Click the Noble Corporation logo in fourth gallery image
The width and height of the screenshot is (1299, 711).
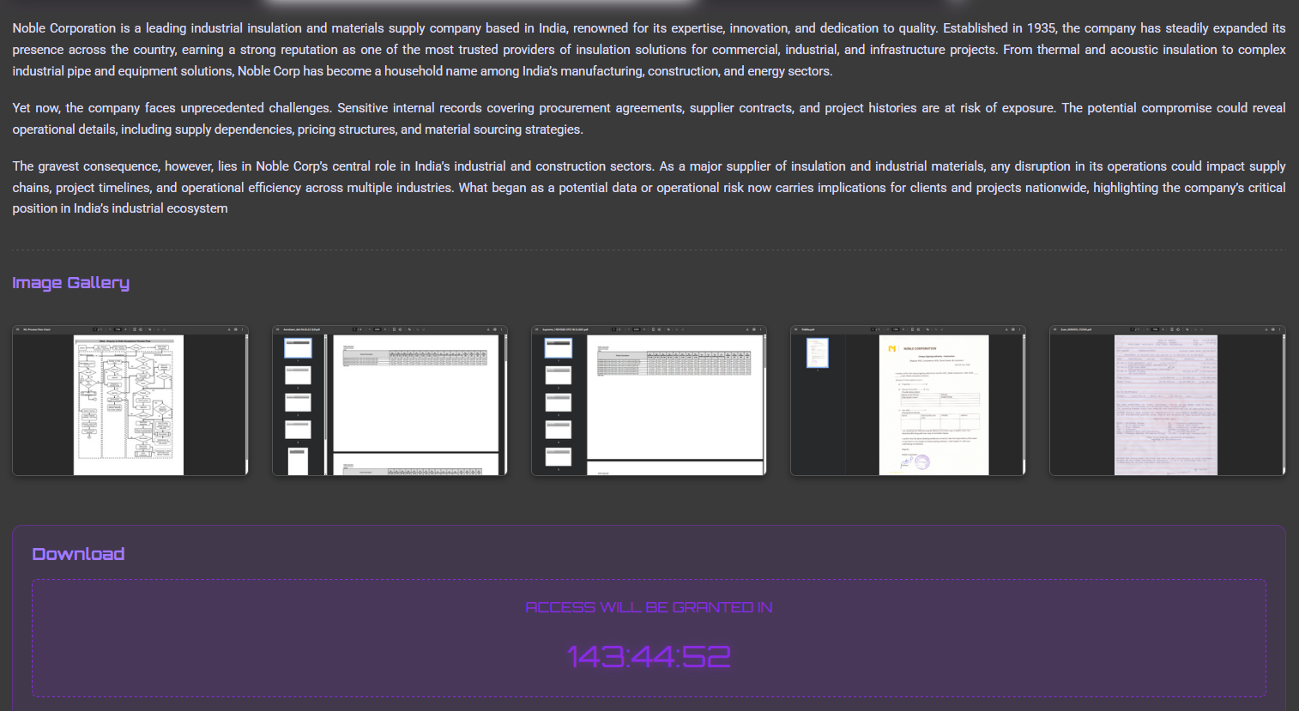pyautogui.click(x=892, y=348)
